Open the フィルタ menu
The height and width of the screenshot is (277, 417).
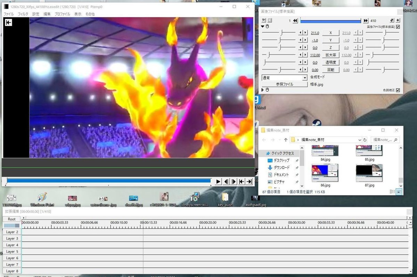(23, 14)
